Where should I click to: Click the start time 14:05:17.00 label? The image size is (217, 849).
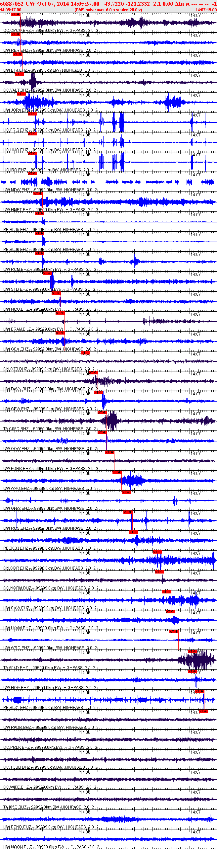click(x=11, y=10)
